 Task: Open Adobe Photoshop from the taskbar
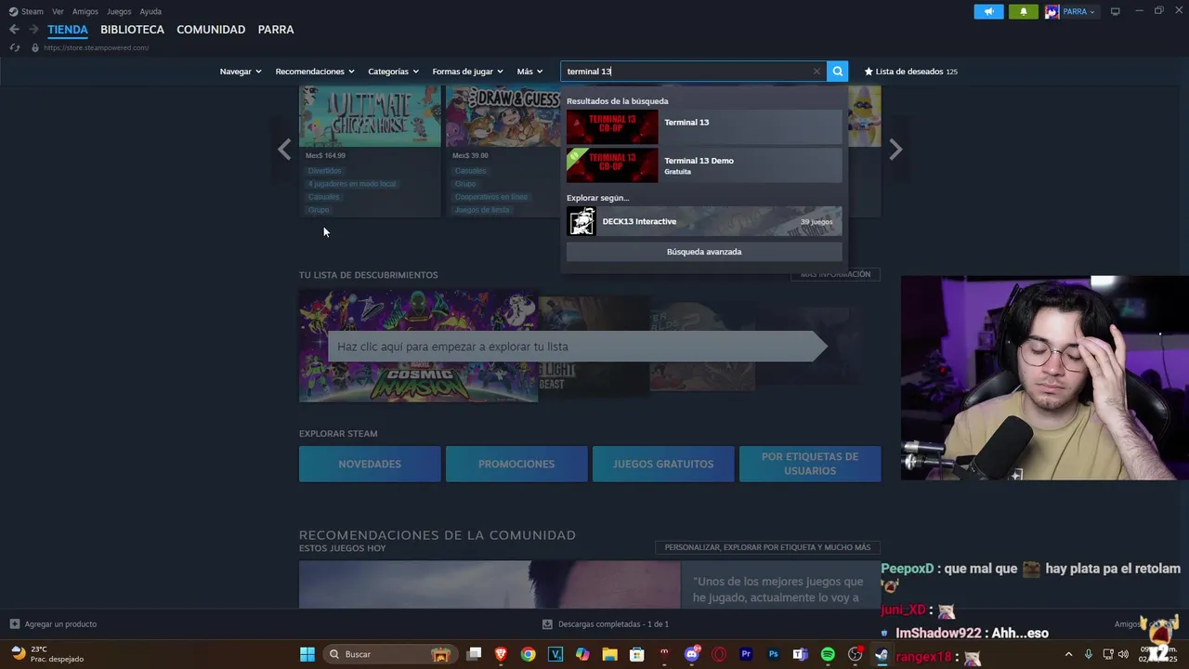773,654
